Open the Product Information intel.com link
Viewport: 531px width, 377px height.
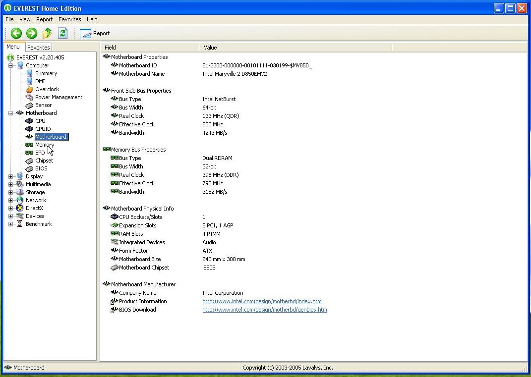[262, 301]
